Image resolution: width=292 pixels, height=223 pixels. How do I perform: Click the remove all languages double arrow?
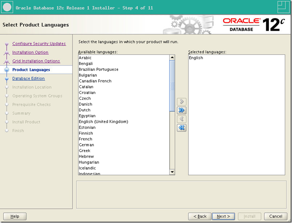(x=181, y=128)
